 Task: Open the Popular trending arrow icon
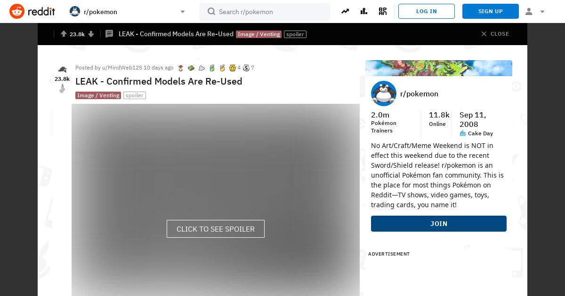point(345,11)
